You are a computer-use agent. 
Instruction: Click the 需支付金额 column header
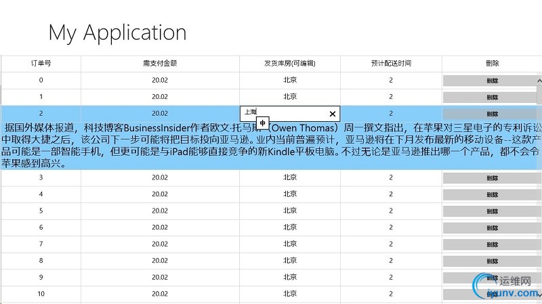coord(160,64)
